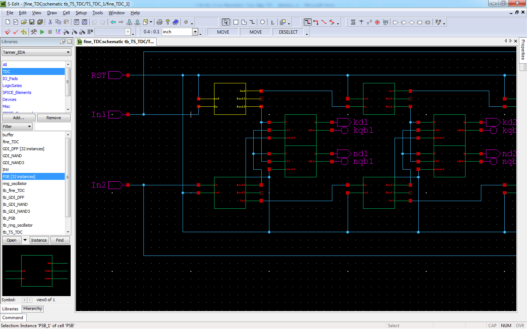Select the orthogonal Wire tool
The width and height of the screenshot is (527, 329).
pos(308,22)
